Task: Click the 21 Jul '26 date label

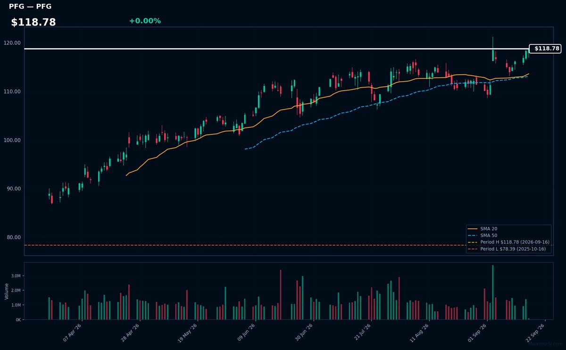Action: [362, 333]
